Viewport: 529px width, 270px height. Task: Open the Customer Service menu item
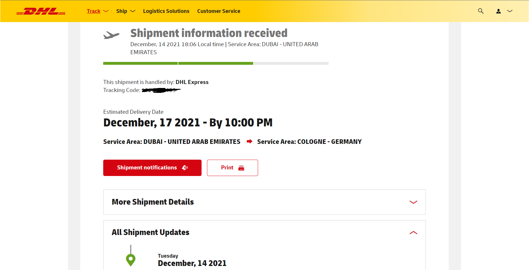[x=219, y=11]
